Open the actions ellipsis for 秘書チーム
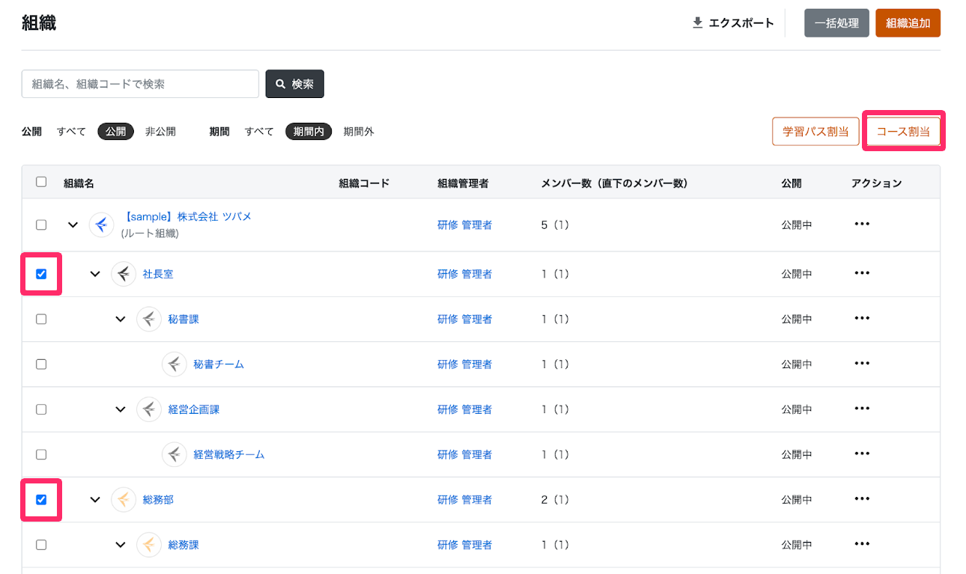The width and height of the screenshot is (966, 574). coord(862,364)
